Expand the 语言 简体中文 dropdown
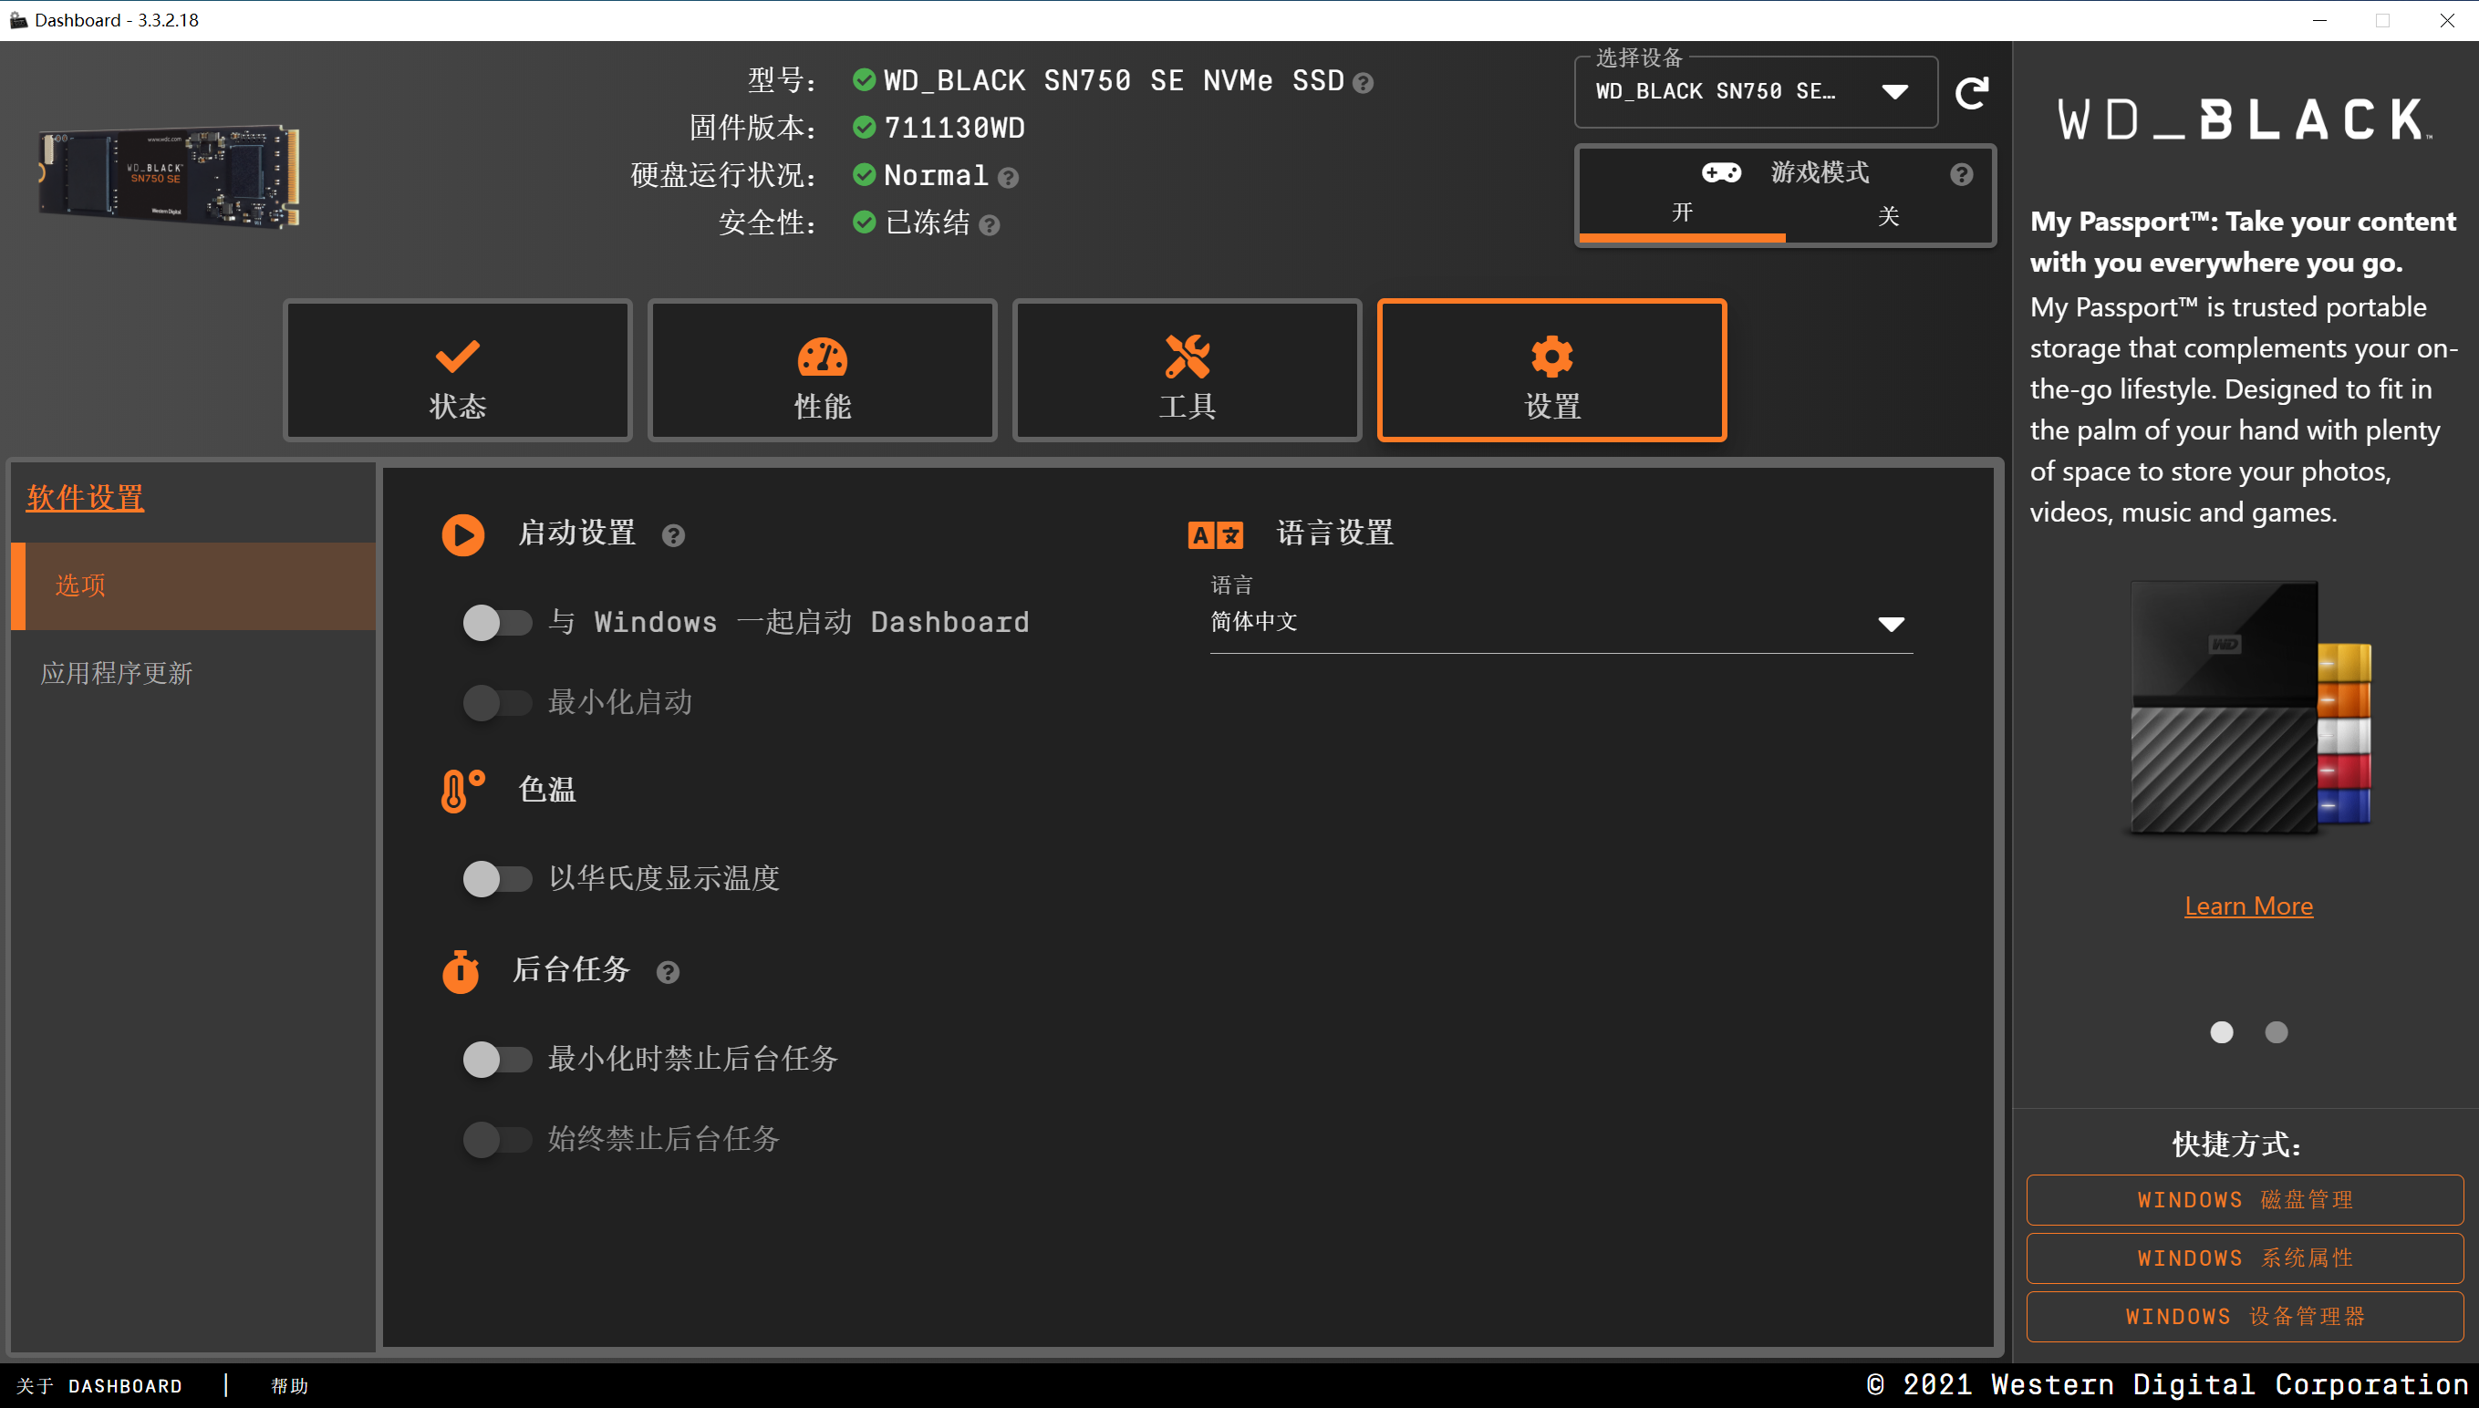The image size is (2479, 1408). click(1561, 623)
